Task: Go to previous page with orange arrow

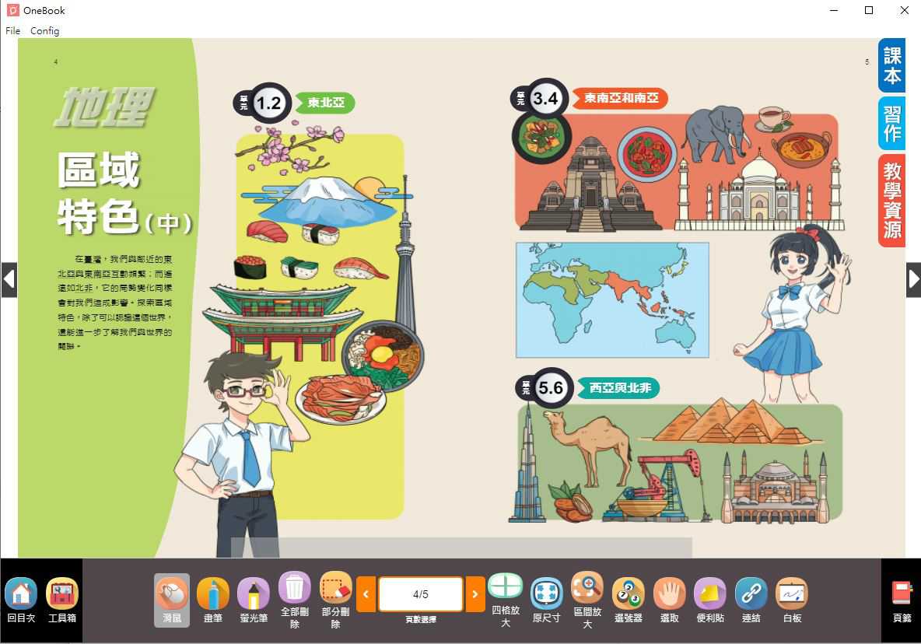Action: 366,594
